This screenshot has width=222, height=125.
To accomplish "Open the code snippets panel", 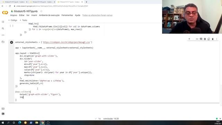I will pyautogui.click(x=3, y=35).
